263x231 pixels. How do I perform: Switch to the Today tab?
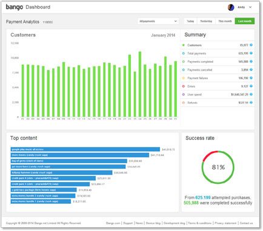pyautogui.click(x=190, y=21)
